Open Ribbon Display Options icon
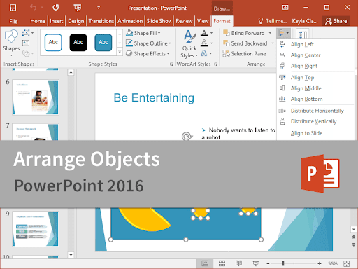358x269 pixels. 285,8
